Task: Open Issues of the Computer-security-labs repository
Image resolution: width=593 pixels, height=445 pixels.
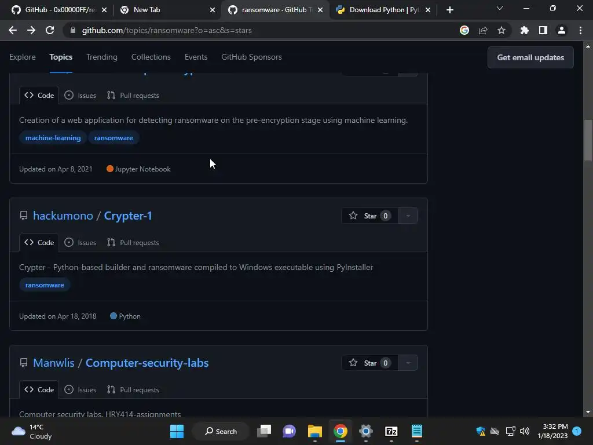Action: 80,390
